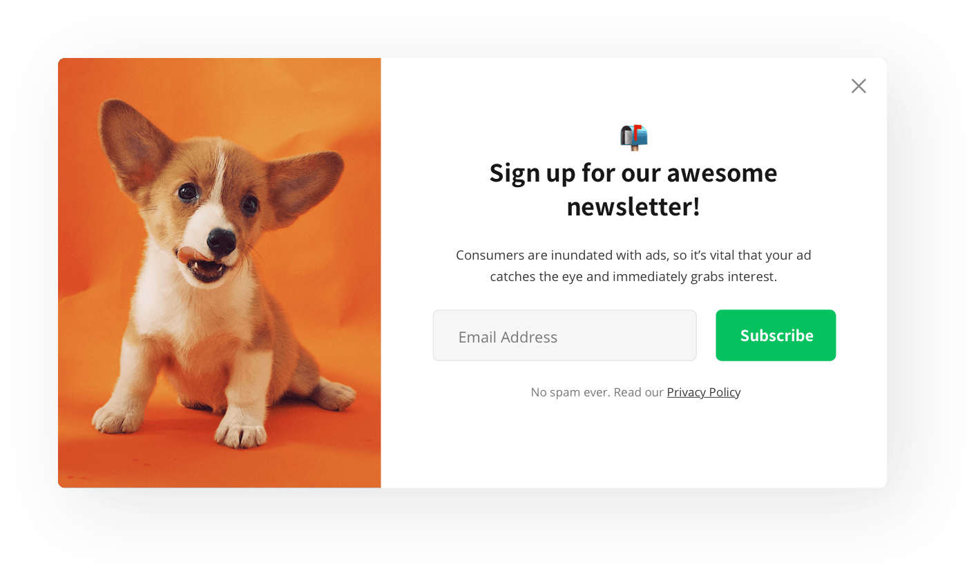Image resolution: width=978 pixels, height=578 pixels.
Task: Click into the Email Address field
Action: (x=564, y=336)
